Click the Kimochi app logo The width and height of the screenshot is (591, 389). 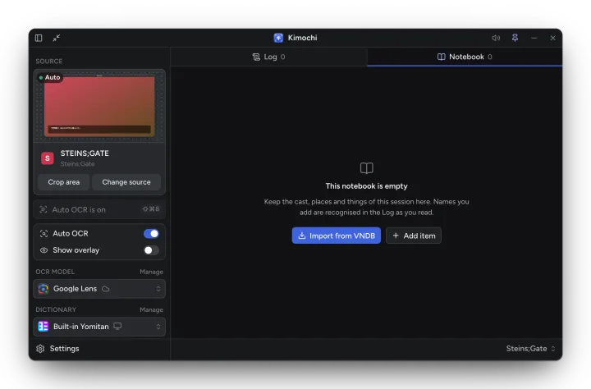click(x=278, y=38)
